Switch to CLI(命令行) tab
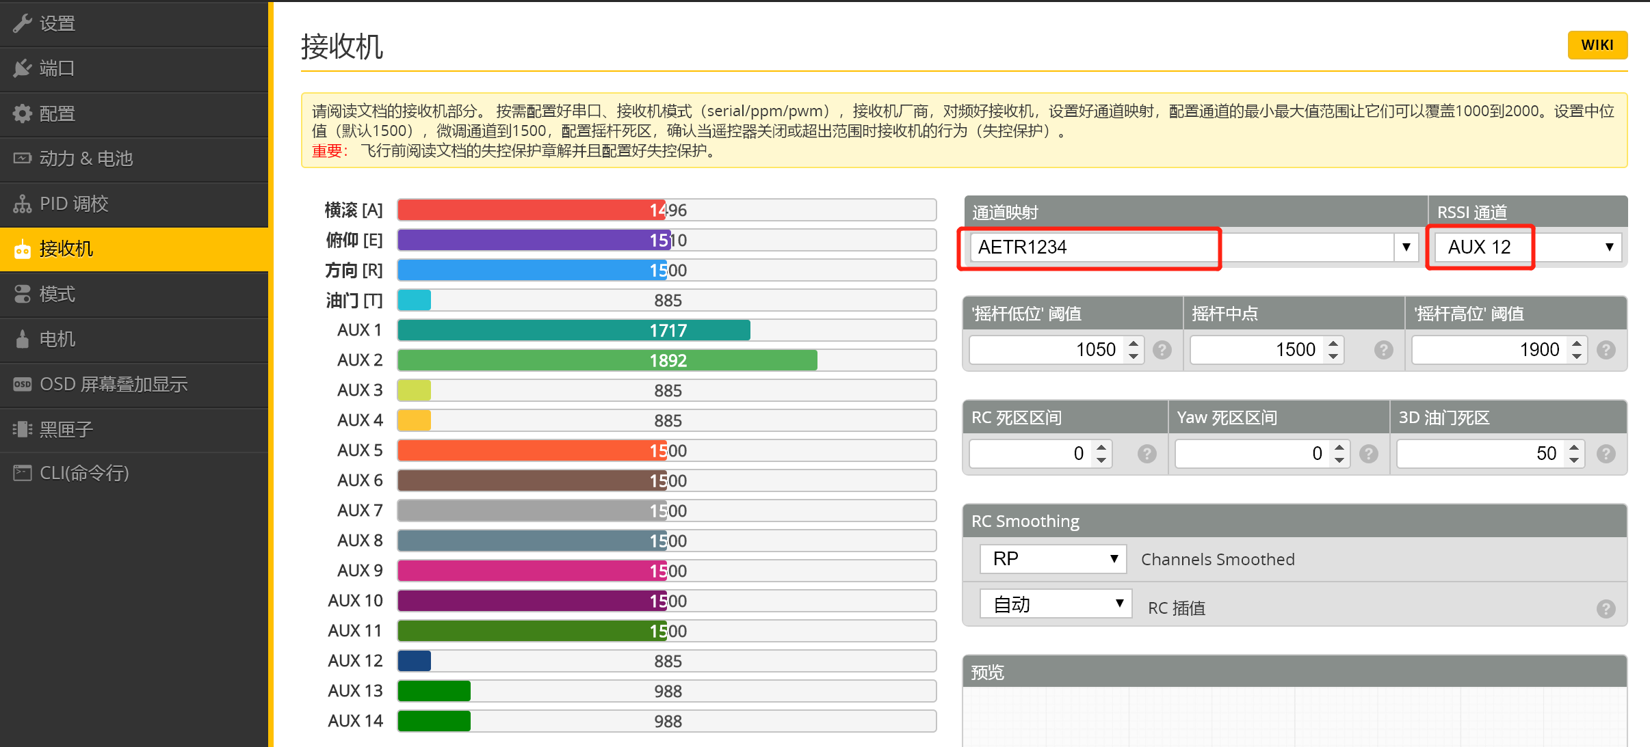 [134, 473]
